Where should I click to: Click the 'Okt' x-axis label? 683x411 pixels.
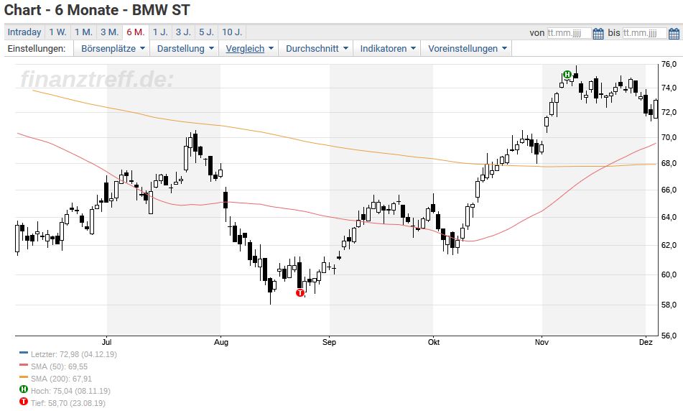(x=433, y=342)
